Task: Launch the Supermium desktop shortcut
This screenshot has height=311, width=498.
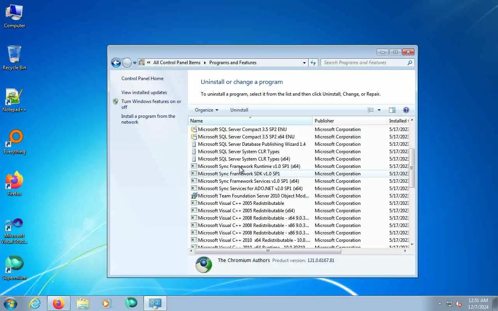Action: [x=14, y=268]
